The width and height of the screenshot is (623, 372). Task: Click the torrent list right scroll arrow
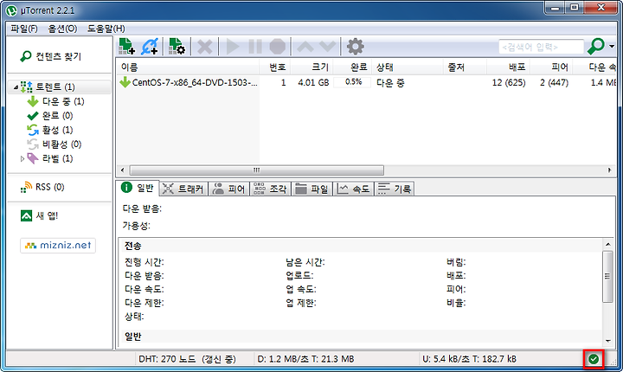609,170
